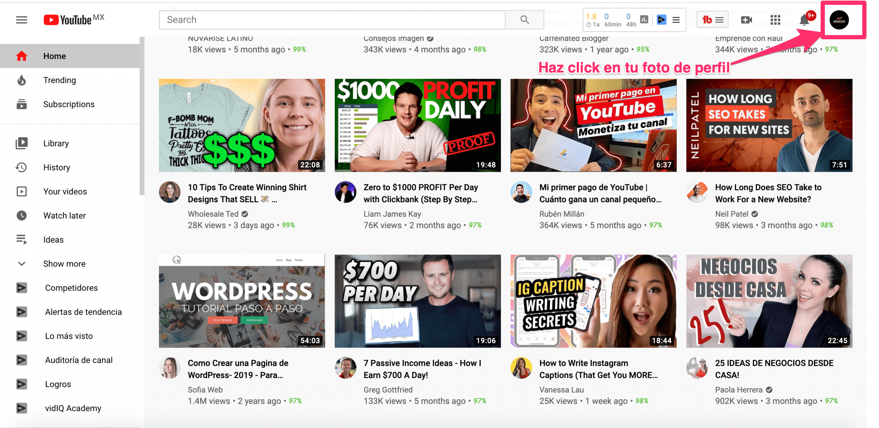Open Wholesale Ted channel name

(213, 214)
